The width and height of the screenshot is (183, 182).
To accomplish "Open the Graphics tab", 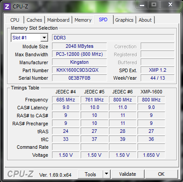I will coord(124,20).
